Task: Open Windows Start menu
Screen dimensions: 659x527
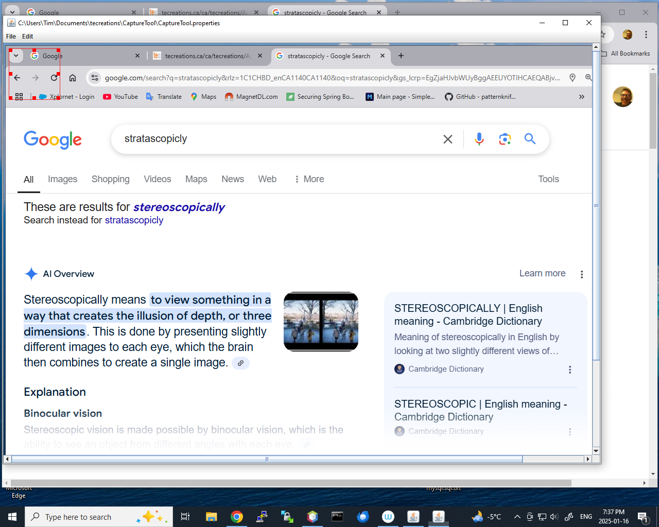Action: click(x=12, y=517)
